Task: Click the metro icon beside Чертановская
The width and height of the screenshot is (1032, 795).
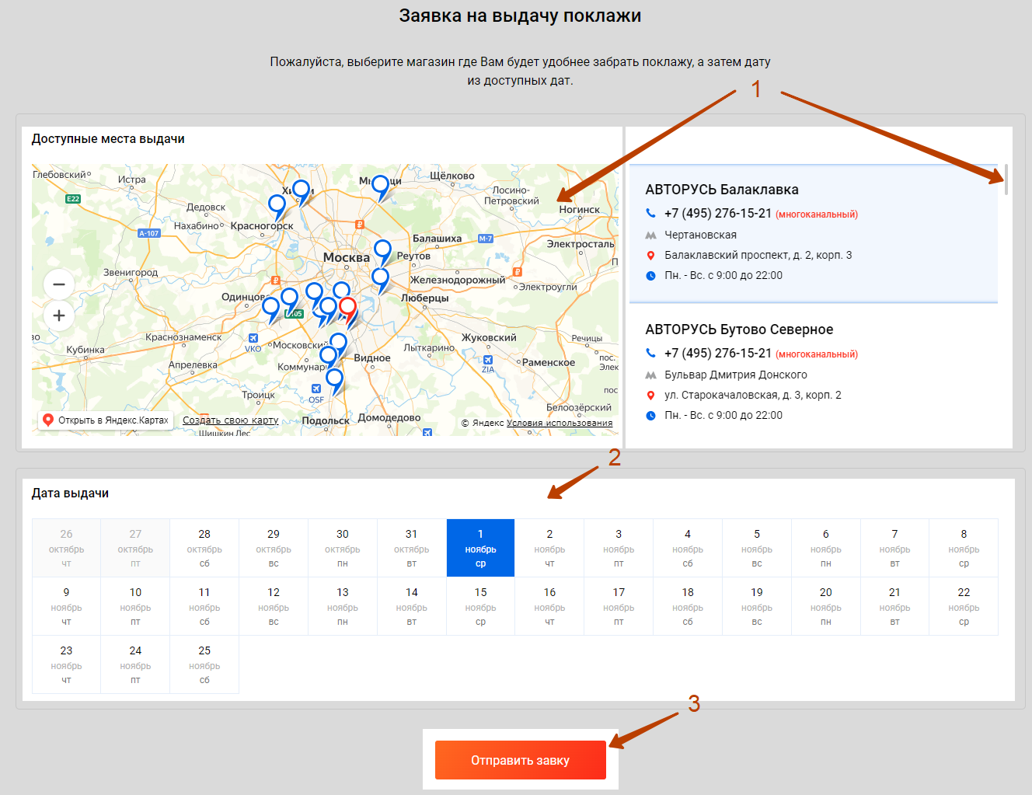Action: [x=651, y=235]
